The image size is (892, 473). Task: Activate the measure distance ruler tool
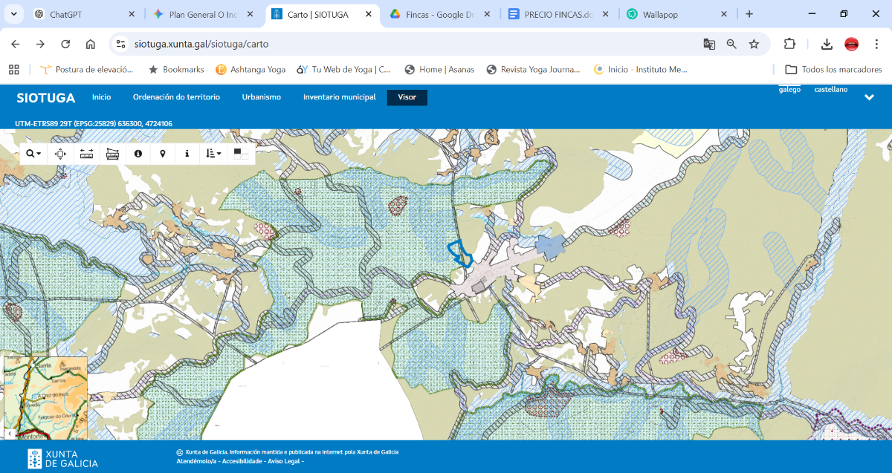[x=87, y=154]
